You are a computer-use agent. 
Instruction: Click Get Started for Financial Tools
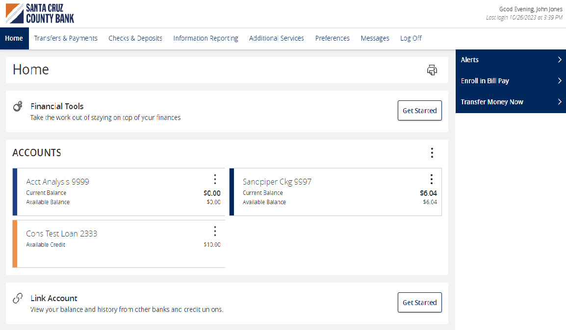(x=419, y=110)
